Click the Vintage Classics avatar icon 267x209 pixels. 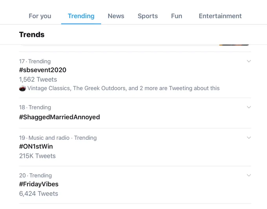coord(22,88)
